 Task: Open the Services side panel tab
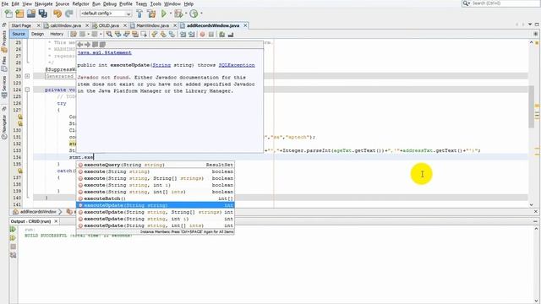pos(3,86)
